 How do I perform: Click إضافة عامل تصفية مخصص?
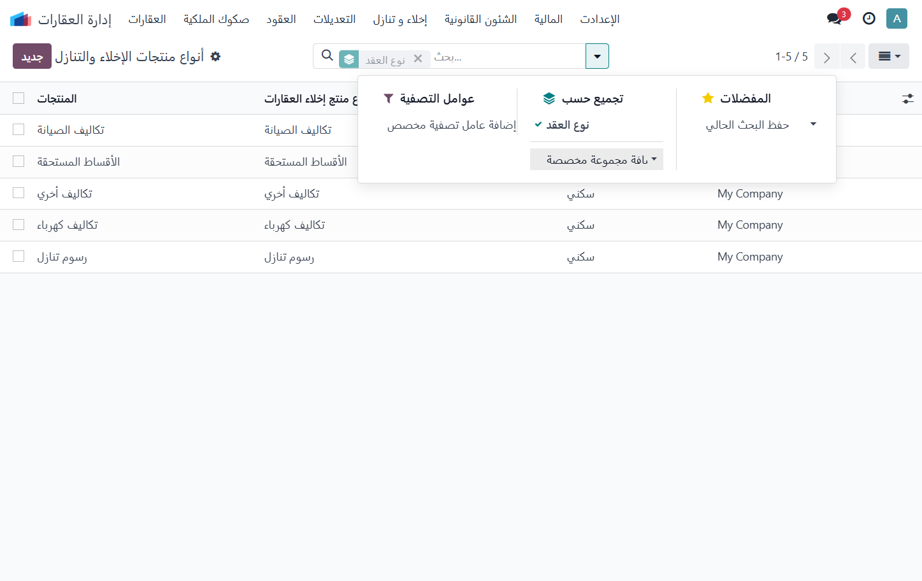click(451, 125)
